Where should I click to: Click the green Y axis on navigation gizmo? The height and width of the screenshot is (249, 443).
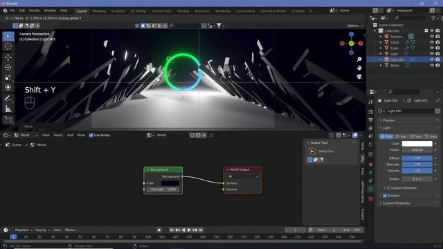(351, 44)
